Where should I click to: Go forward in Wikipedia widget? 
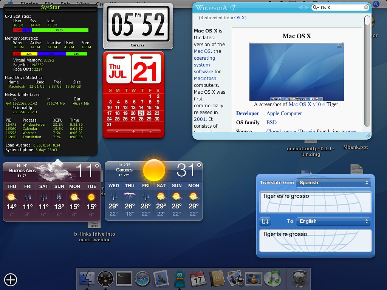[x=307, y=8]
